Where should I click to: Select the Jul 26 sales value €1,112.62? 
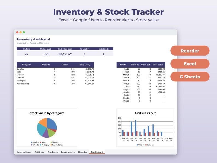click(160, 86)
